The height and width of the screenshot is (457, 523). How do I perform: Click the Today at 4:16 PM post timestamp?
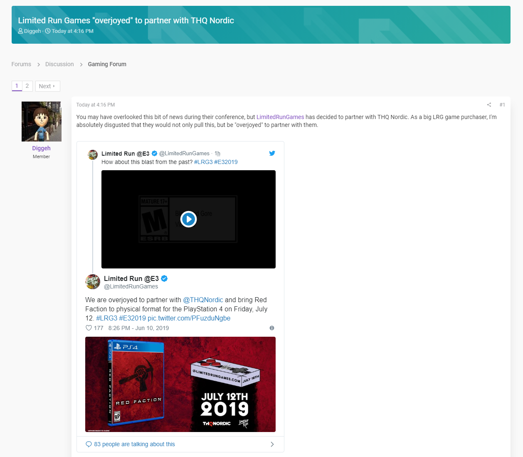(96, 105)
